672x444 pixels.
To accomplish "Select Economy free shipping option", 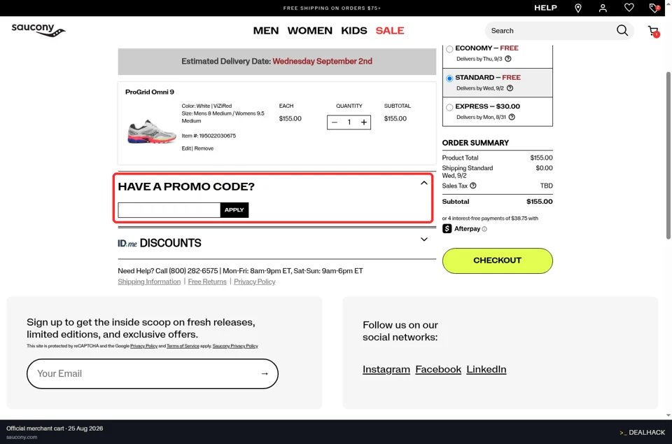I will click(449, 49).
